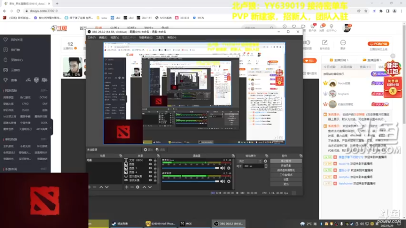The image size is (406, 228).
Task: Toggle visibility of the 文本 (GDI+) source
Action: [150, 160]
